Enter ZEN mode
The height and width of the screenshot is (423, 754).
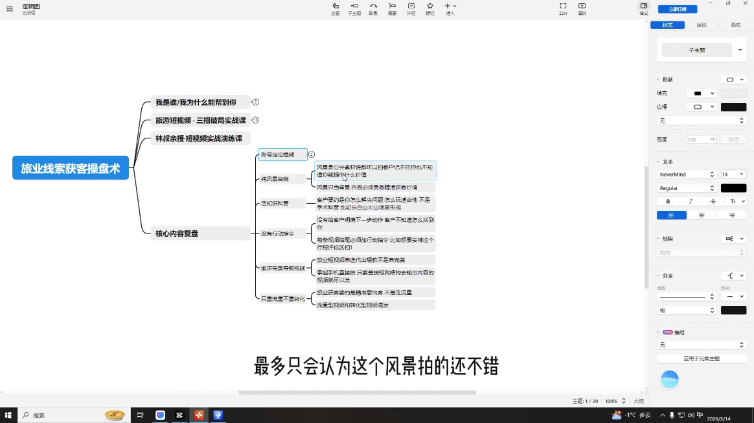point(563,8)
